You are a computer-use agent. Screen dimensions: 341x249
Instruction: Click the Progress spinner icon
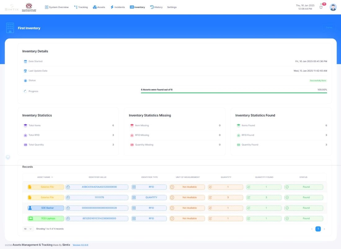(x=25, y=91)
